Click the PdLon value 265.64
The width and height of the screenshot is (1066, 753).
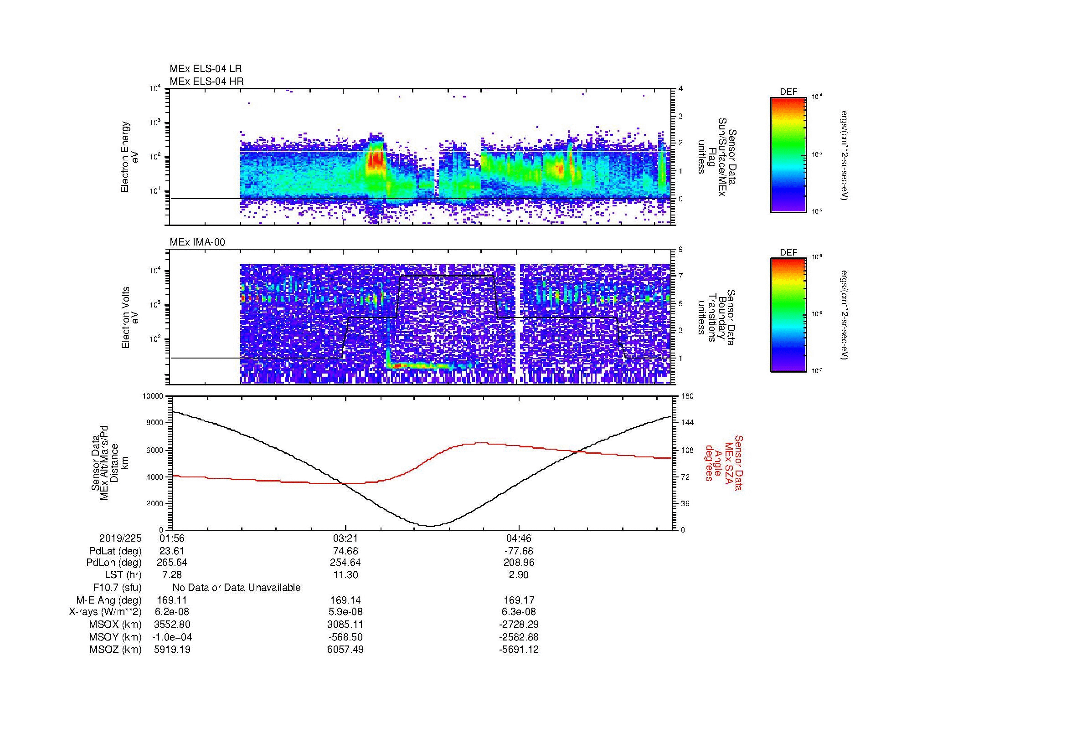[172, 563]
